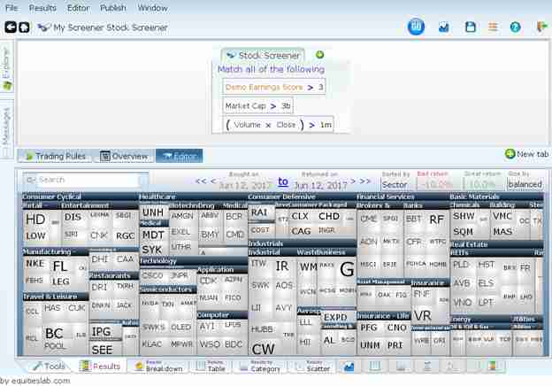Open the Editor menu

(x=79, y=8)
